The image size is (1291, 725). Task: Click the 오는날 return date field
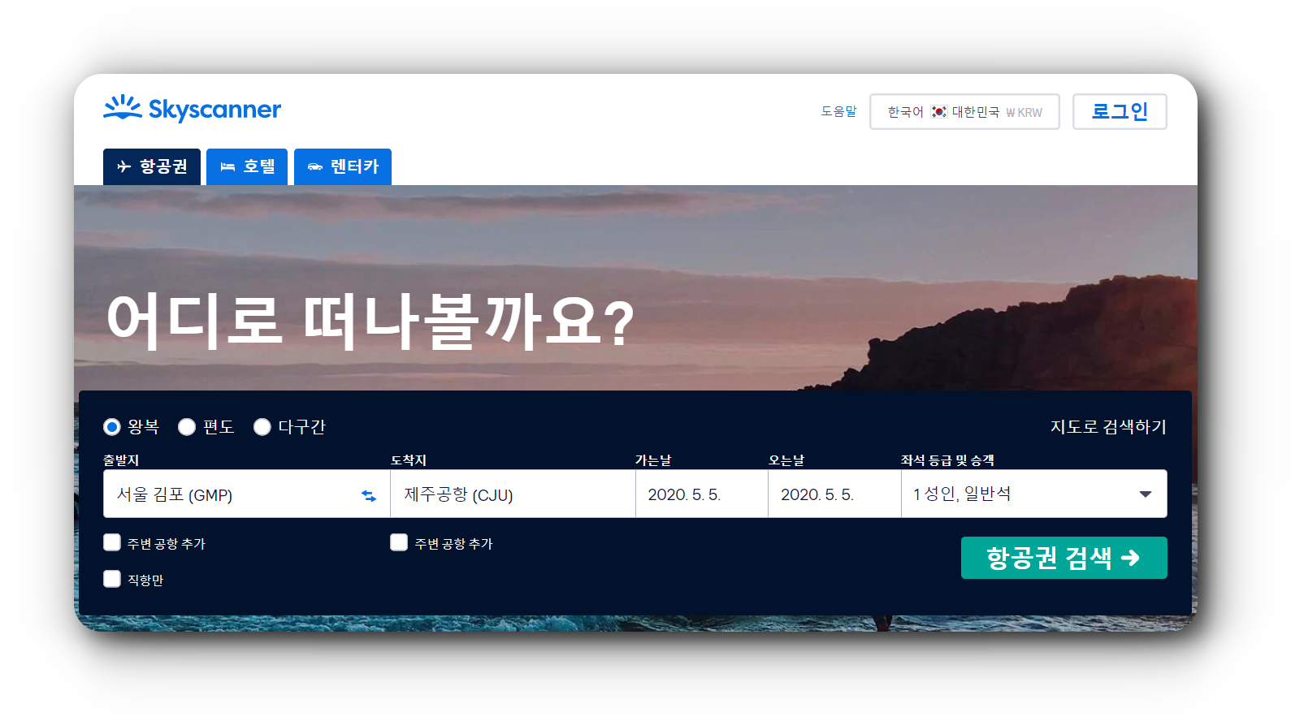[834, 494]
